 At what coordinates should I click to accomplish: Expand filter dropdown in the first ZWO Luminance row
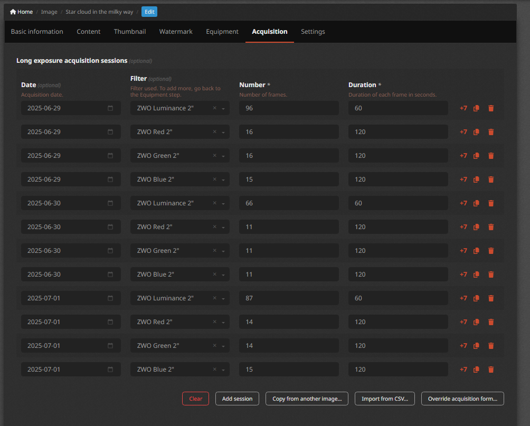tap(223, 109)
